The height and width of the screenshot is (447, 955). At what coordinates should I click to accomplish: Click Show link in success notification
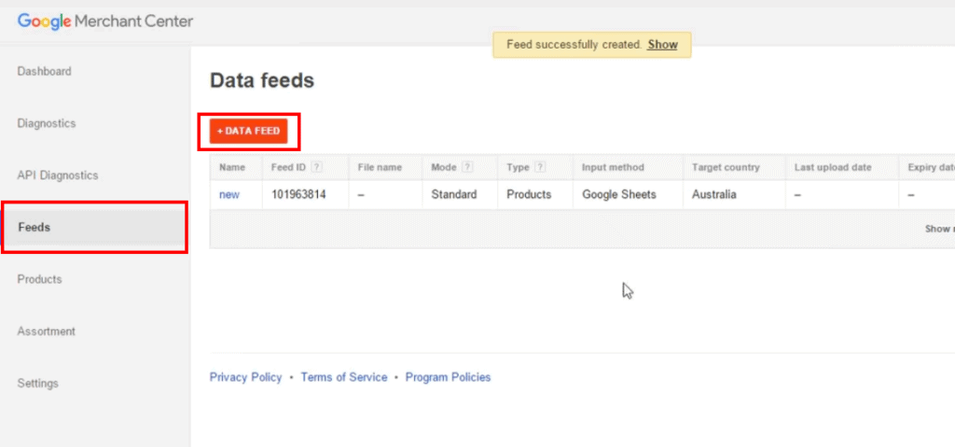point(663,45)
